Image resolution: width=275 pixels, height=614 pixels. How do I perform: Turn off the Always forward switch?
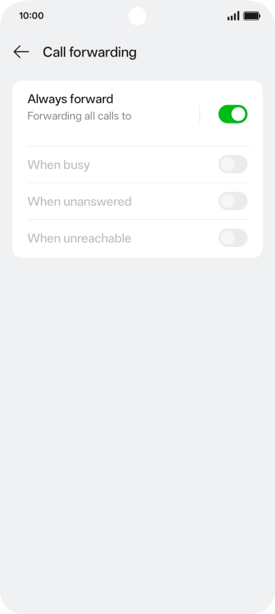(233, 114)
